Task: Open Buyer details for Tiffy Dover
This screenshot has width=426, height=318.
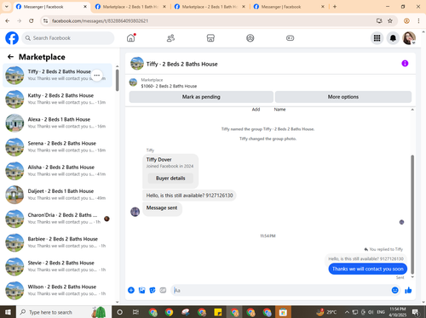Action: (x=170, y=179)
